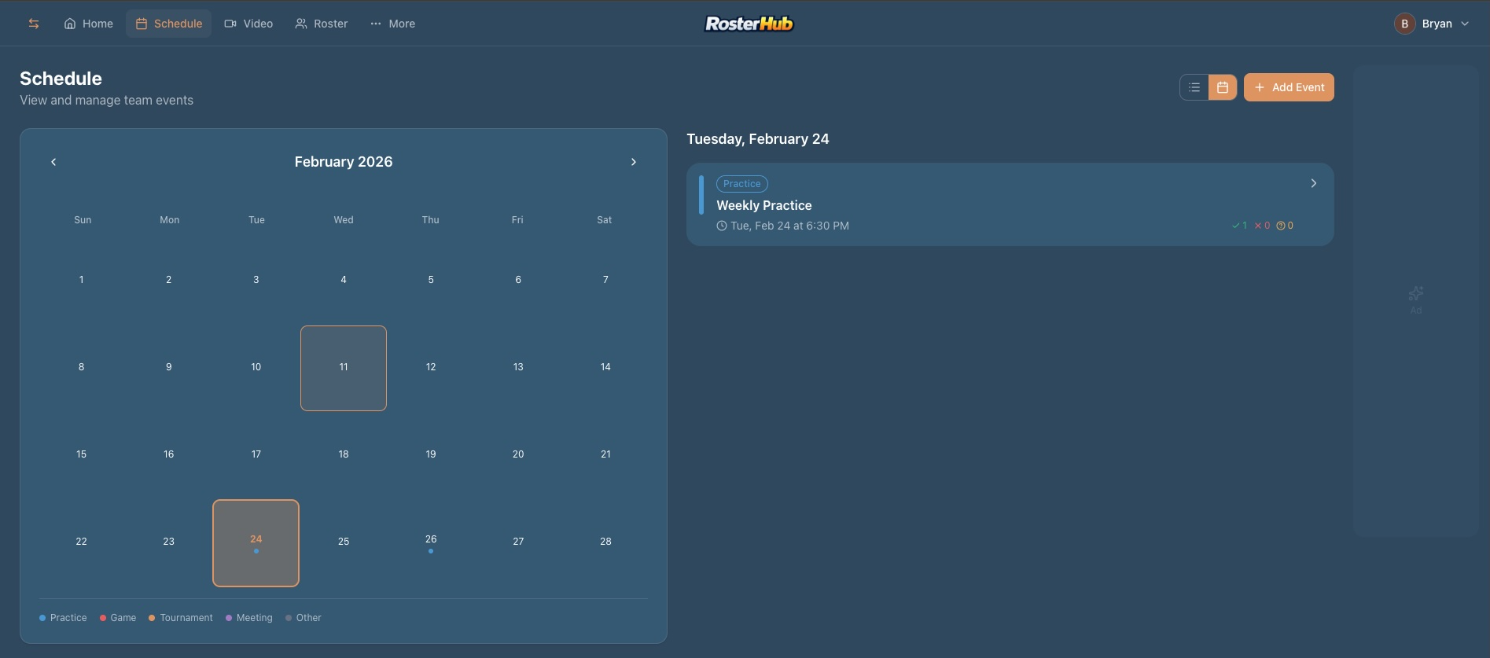This screenshot has width=1490, height=658.
Task: Go to previous month
Action: [x=53, y=162]
